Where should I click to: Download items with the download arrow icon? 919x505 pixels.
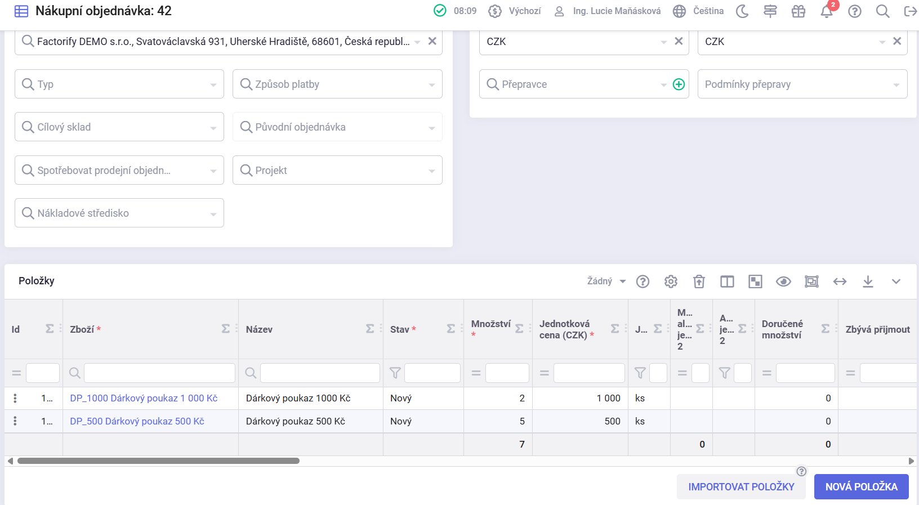[x=868, y=281]
